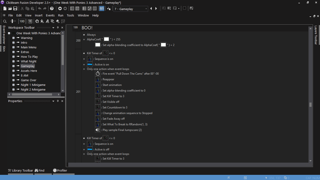The image size is (320, 180).
Task: Open the Frame editor grid icon
Action: (x=78, y=9)
